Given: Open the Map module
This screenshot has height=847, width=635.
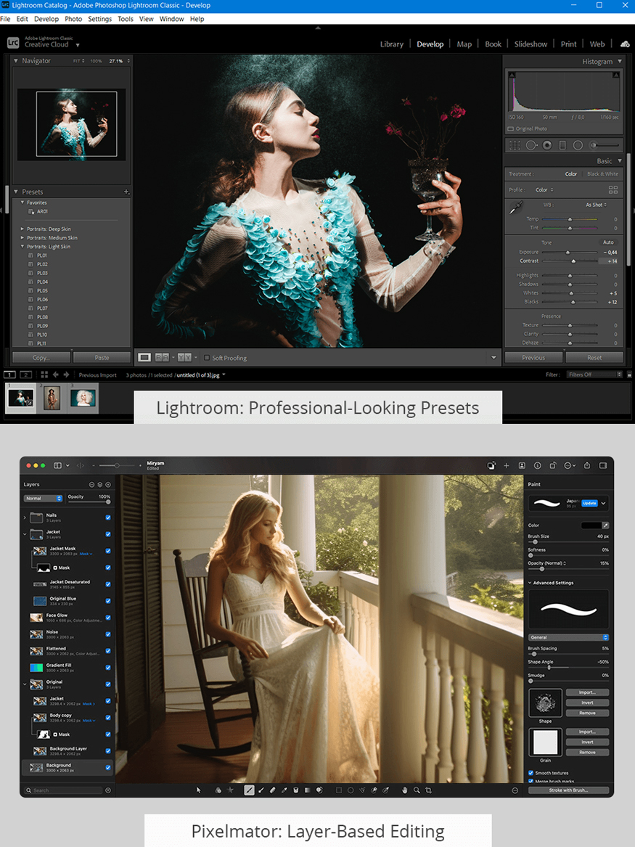Looking at the screenshot, I should (x=464, y=44).
